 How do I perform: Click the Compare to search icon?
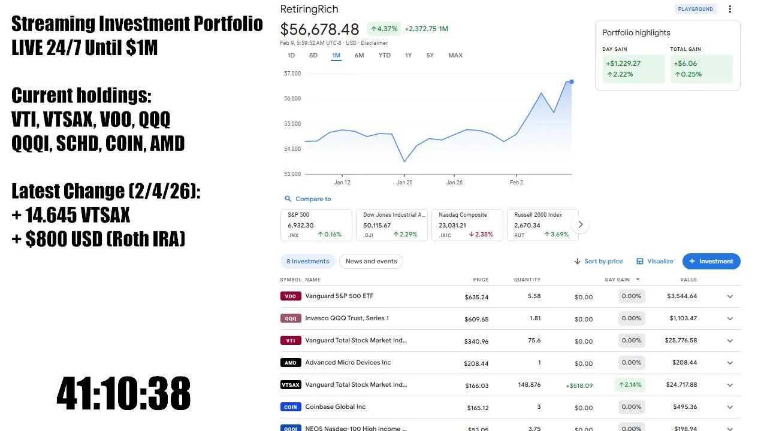tap(288, 199)
